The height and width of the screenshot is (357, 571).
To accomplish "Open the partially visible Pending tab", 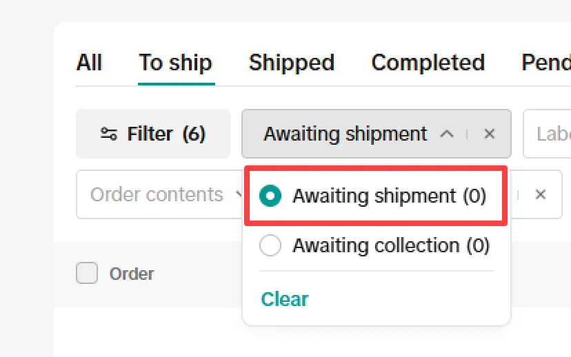I will point(546,63).
